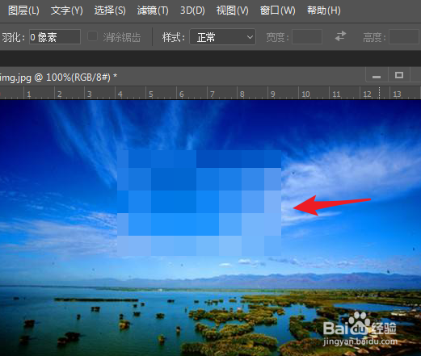Toggle the 消除锯齿 anti-alias checkbox
This screenshot has width=421, height=356.
point(92,36)
